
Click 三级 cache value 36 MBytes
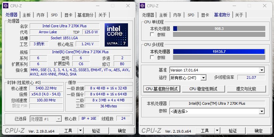click(109, 106)
